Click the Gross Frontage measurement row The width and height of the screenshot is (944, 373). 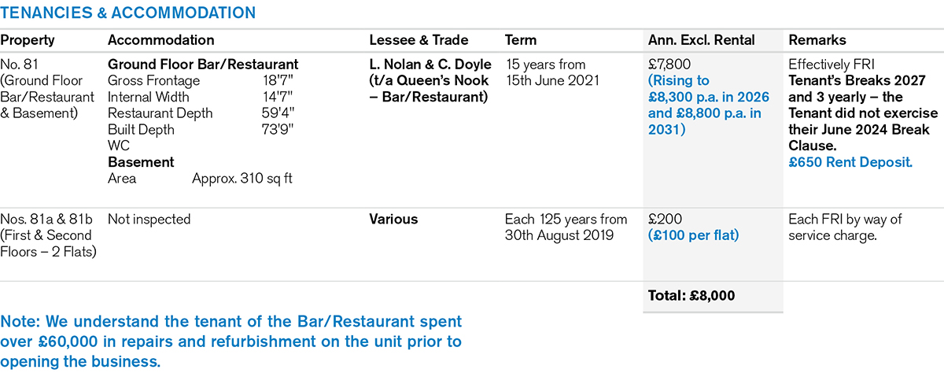click(201, 81)
